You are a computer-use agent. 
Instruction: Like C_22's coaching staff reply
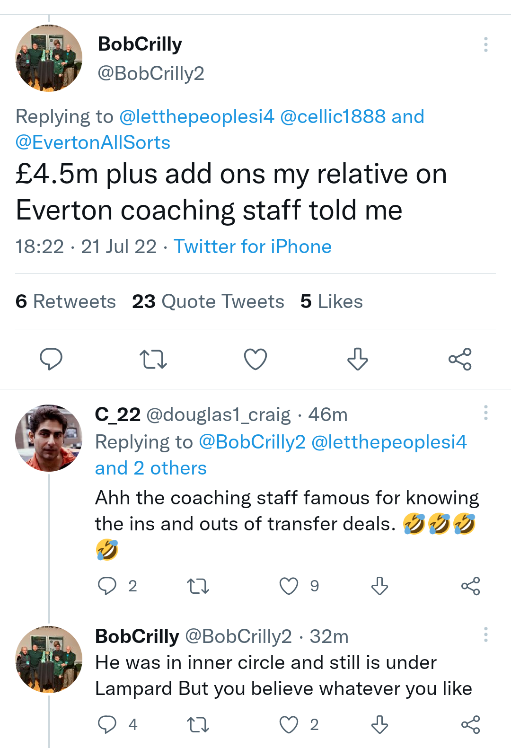pos(289,586)
